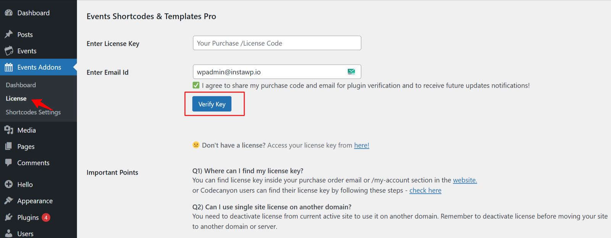Click the Events Addons calendar icon
The height and width of the screenshot is (238, 611).
[x=9, y=67]
